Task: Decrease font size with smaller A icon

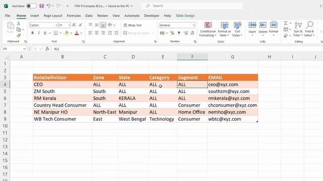Action: 81,25
